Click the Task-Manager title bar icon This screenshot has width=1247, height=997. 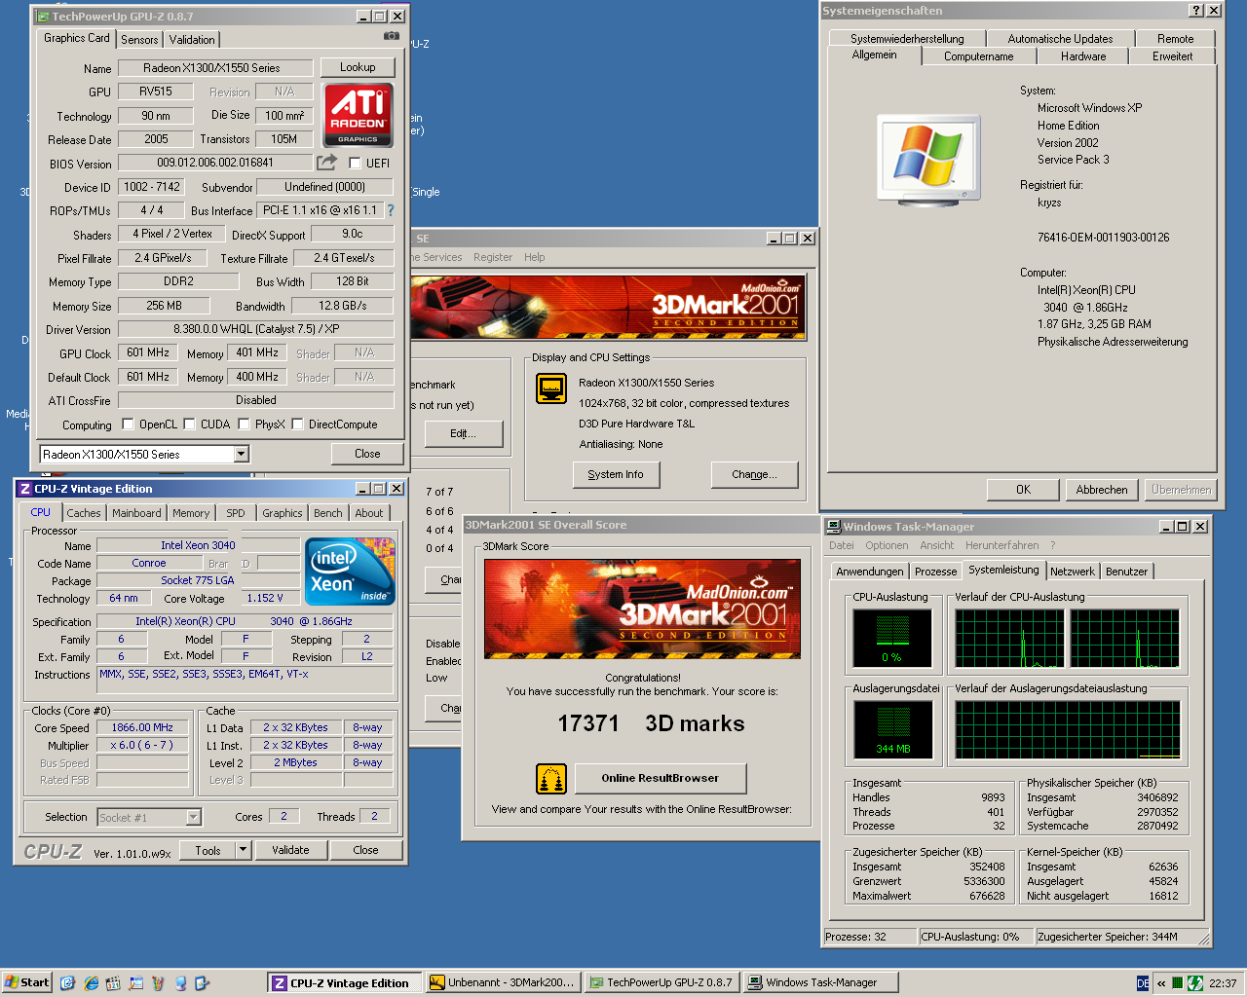point(834,527)
